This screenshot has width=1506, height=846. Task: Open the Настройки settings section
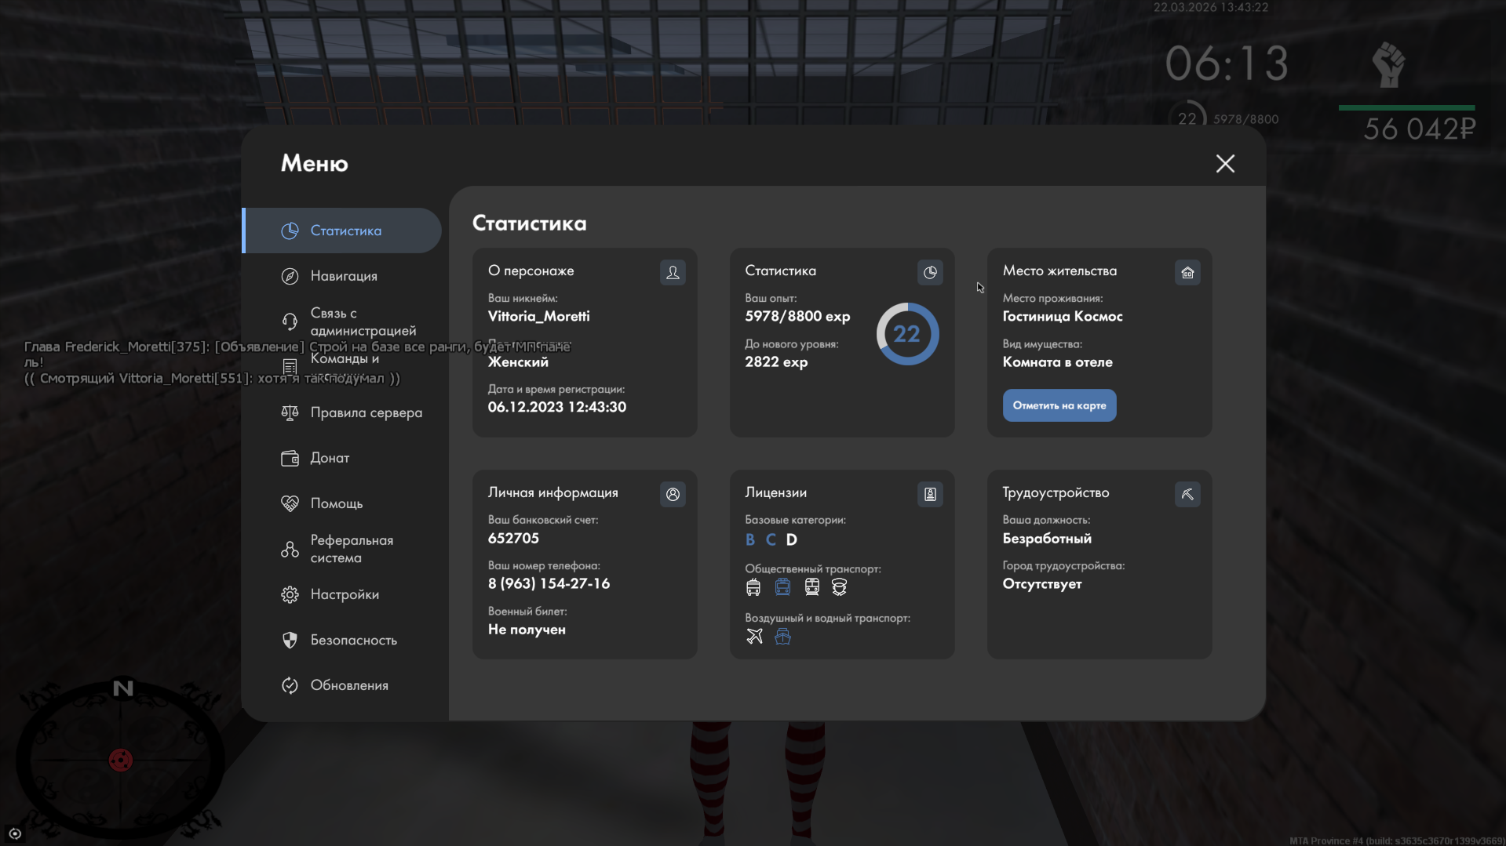pyautogui.click(x=345, y=594)
